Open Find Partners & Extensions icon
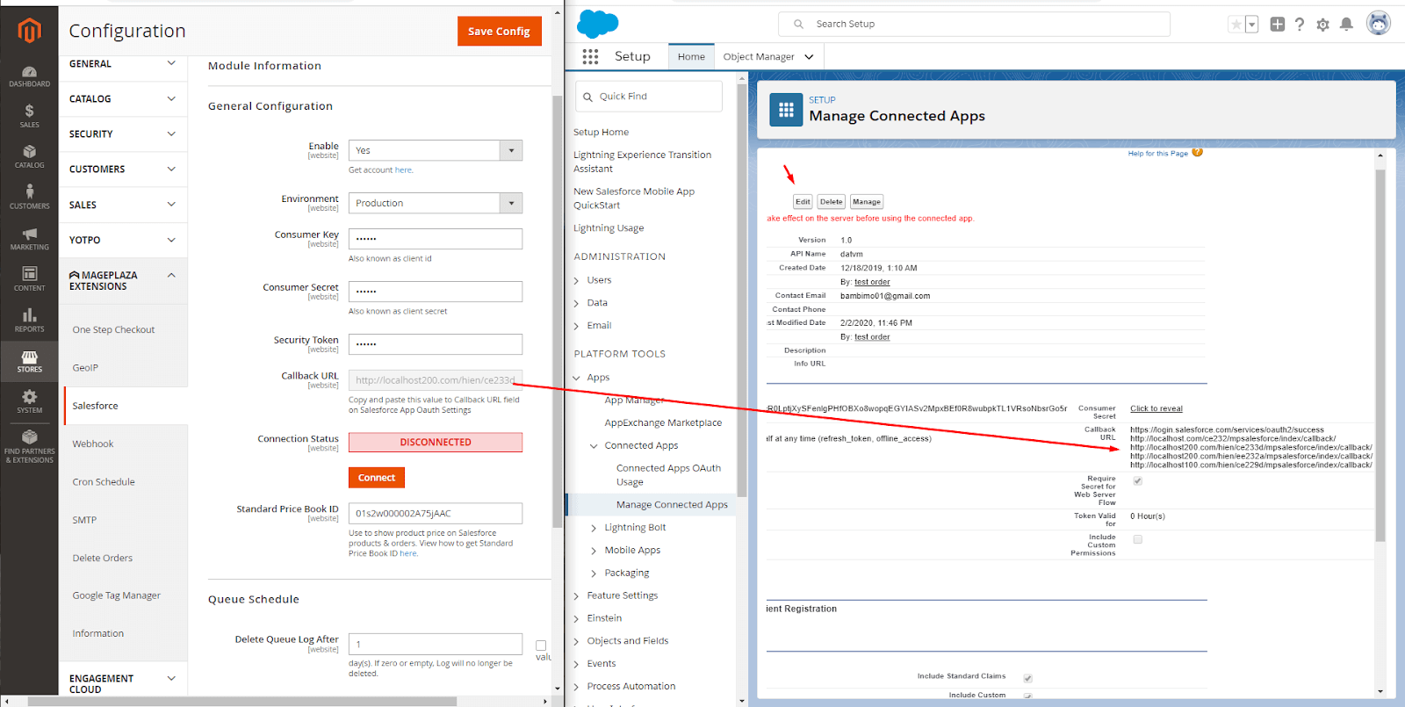 click(29, 445)
